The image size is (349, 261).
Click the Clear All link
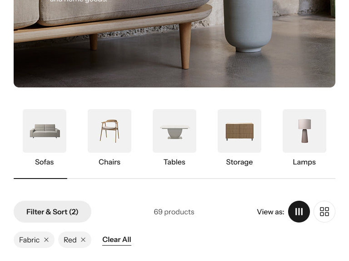(x=117, y=240)
